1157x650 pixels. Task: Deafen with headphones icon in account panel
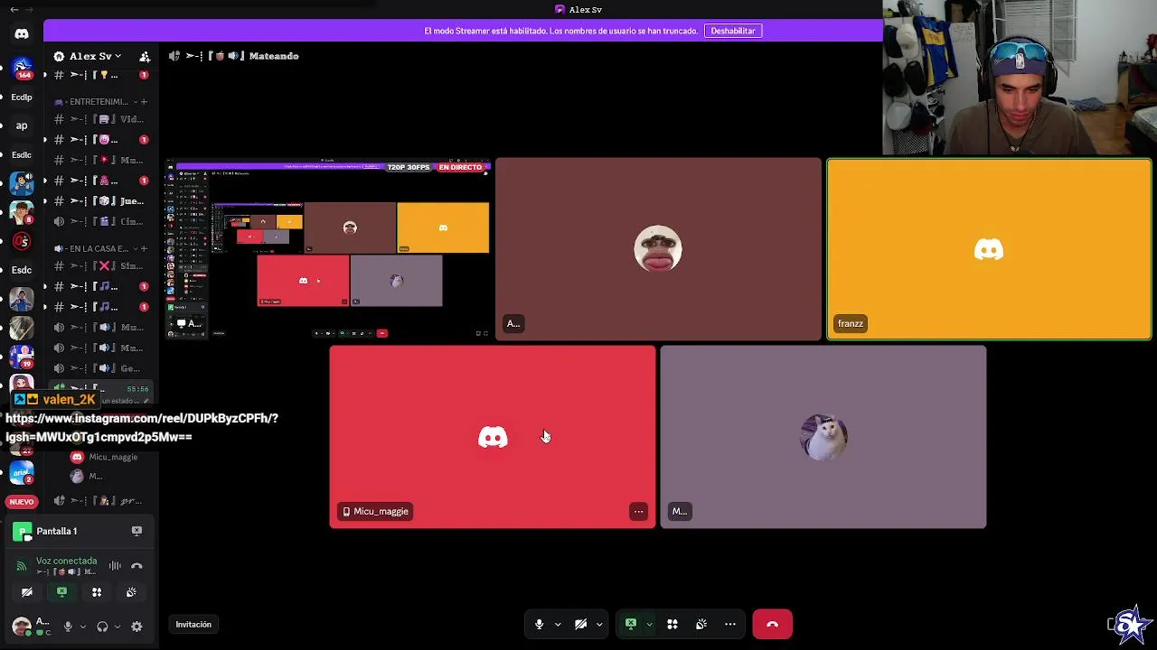(102, 627)
